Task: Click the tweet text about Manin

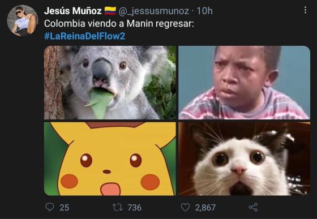Action: pos(119,24)
